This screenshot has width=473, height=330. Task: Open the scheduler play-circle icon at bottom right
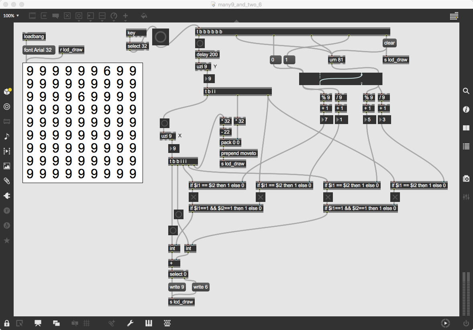coord(445,323)
